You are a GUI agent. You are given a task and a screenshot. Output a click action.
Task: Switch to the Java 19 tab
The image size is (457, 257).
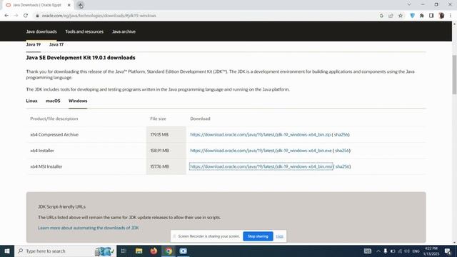click(34, 44)
